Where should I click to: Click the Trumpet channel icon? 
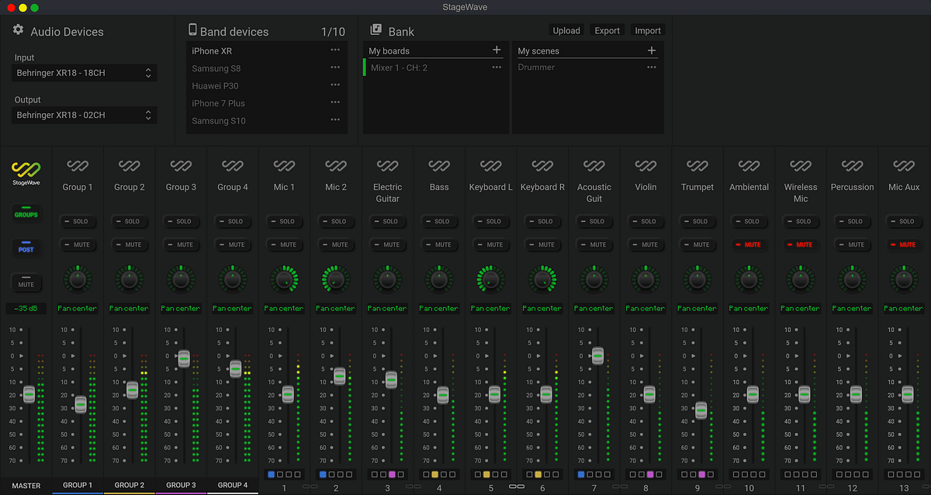coord(697,166)
